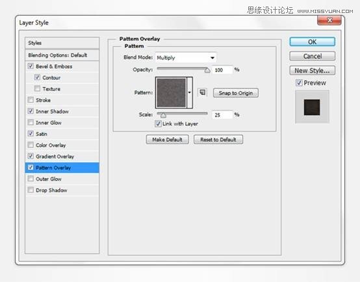
Task: Select the Styles section header
Action: [62, 43]
